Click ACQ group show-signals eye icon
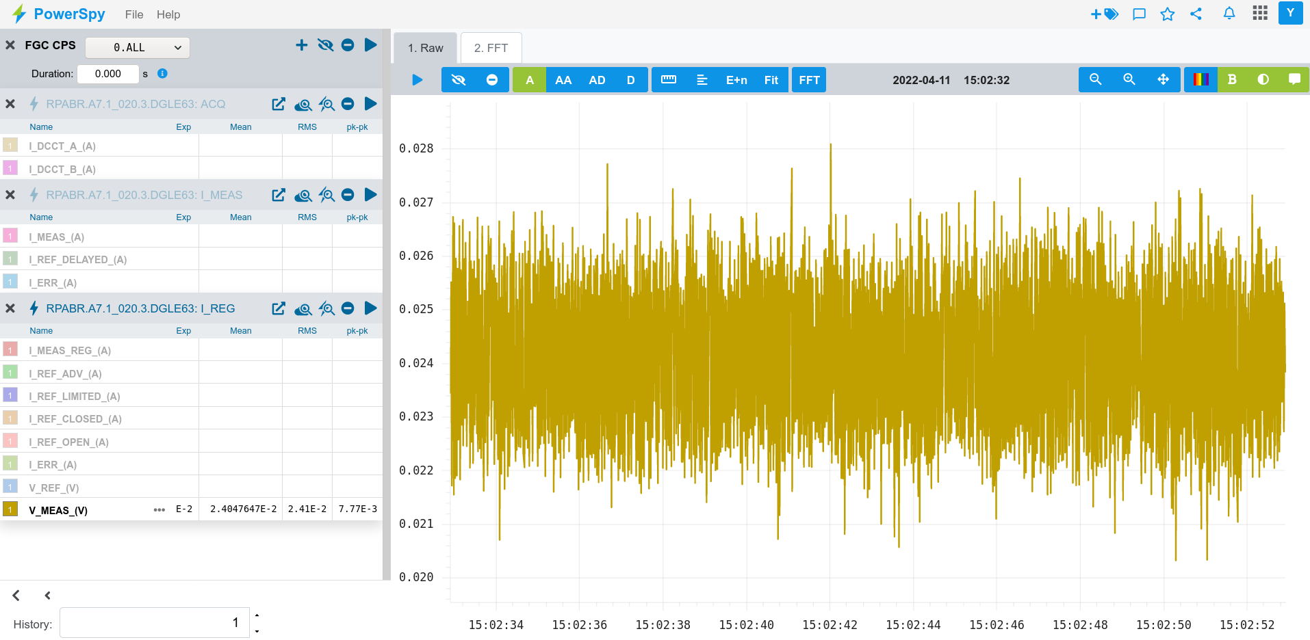The image size is (1310, 640). click(x=303, y=104)
